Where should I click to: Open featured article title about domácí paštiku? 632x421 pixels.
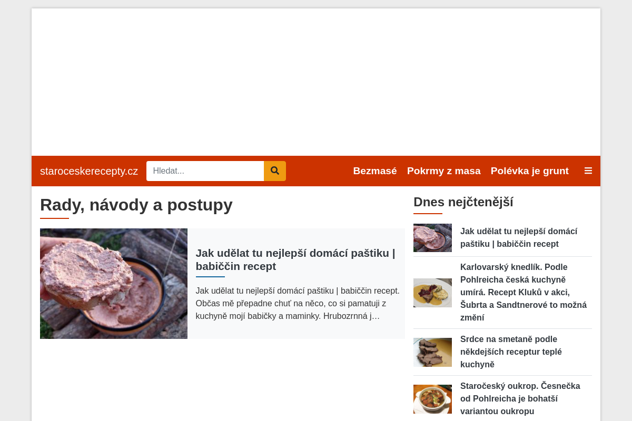(295, 259)
